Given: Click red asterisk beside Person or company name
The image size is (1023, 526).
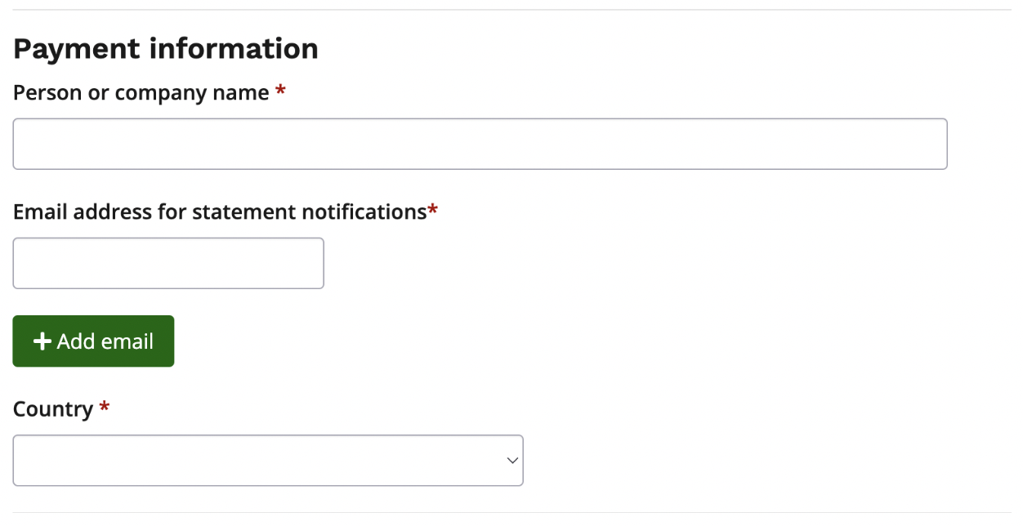Looking at the screenshot, I should pos(280,91).
